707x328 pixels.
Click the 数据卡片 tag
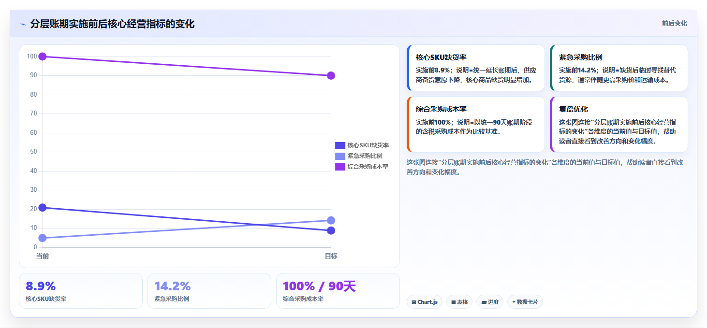click(x=525, y=302)
